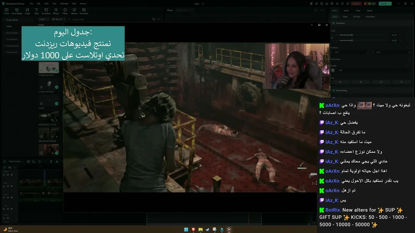415x233 pixels.
Task: Open the Export options dropdown arrow
Action: click(390, 4)
